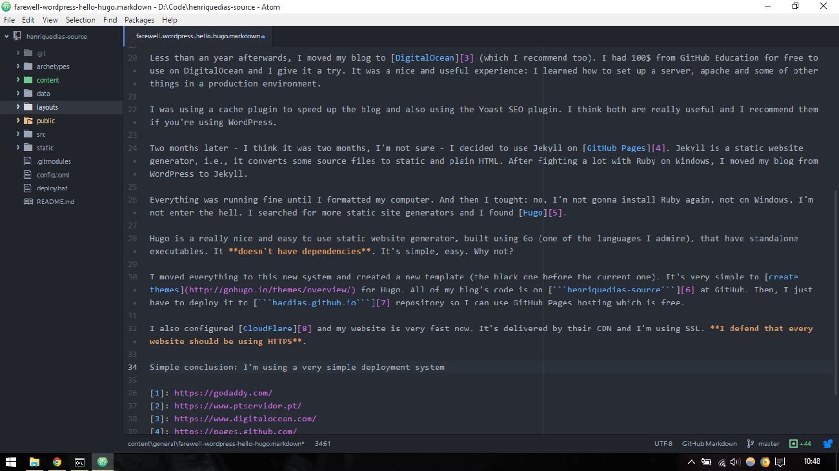Expand the content folder chevron
Viewport: 839px width, 471px height.
click(18, 80)
